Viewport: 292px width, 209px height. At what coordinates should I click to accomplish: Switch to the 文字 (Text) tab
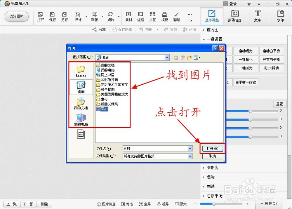pos(258,16)
